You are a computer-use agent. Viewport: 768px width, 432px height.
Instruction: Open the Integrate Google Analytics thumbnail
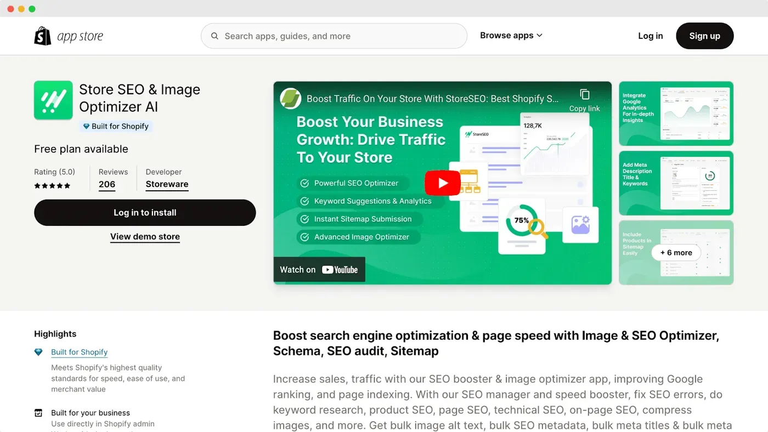click(676, 113)
